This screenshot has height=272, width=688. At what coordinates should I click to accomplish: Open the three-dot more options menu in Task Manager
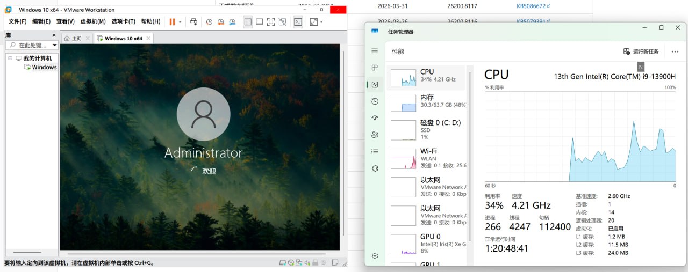[675, 52]
